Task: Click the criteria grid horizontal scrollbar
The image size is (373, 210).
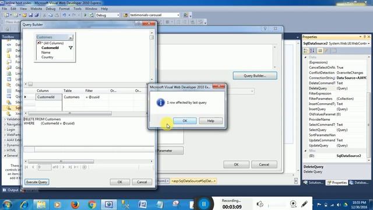Action: coord(70,113)
